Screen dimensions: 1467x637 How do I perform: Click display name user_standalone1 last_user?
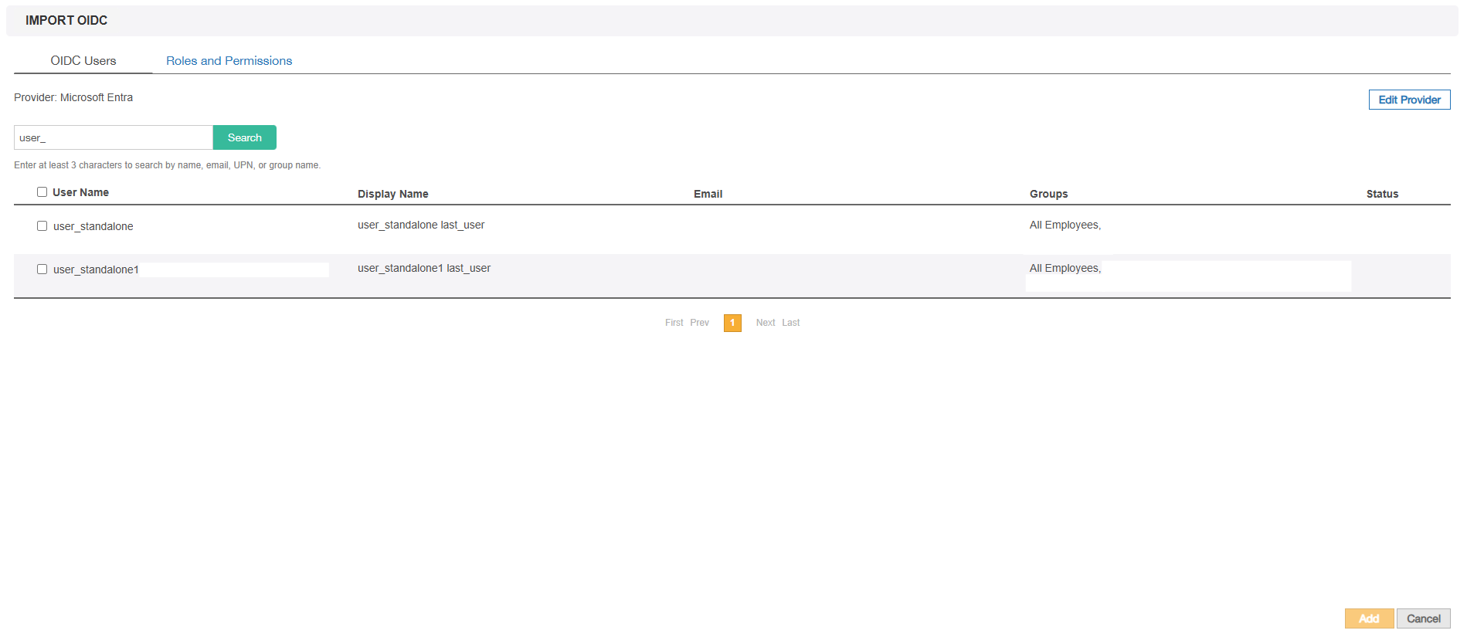point(424,268)
